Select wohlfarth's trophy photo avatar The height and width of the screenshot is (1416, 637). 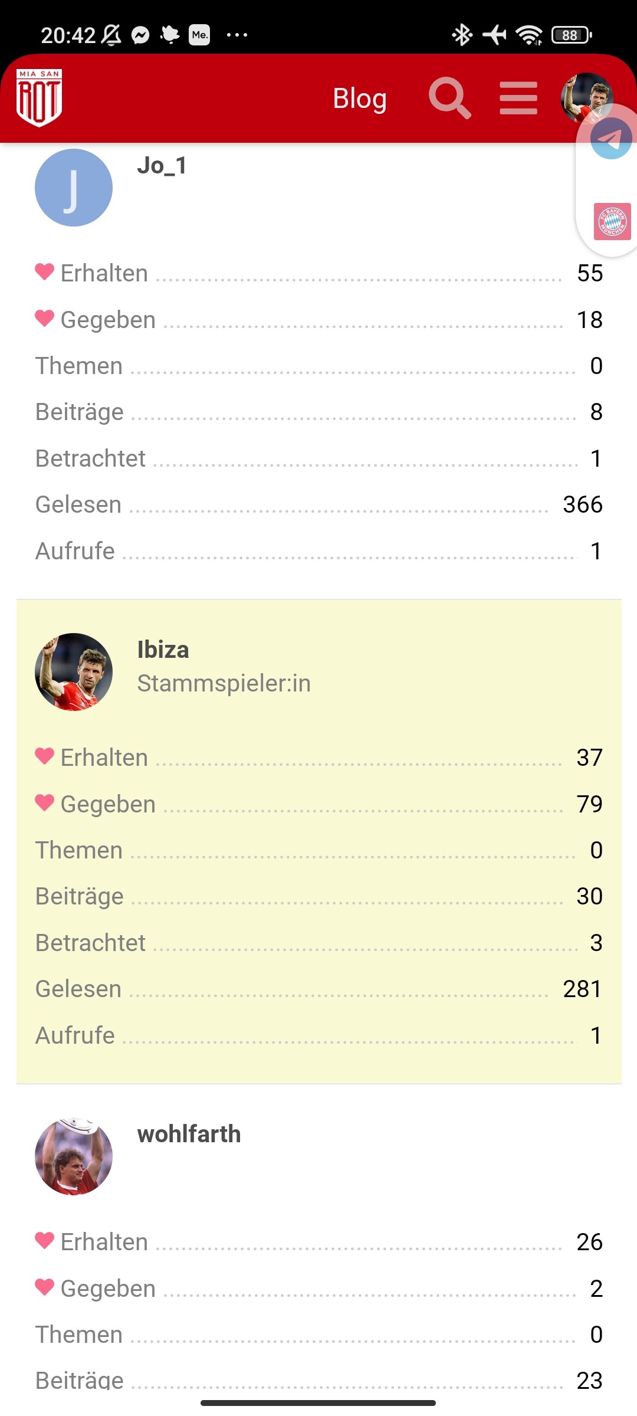coord(74,1156)
